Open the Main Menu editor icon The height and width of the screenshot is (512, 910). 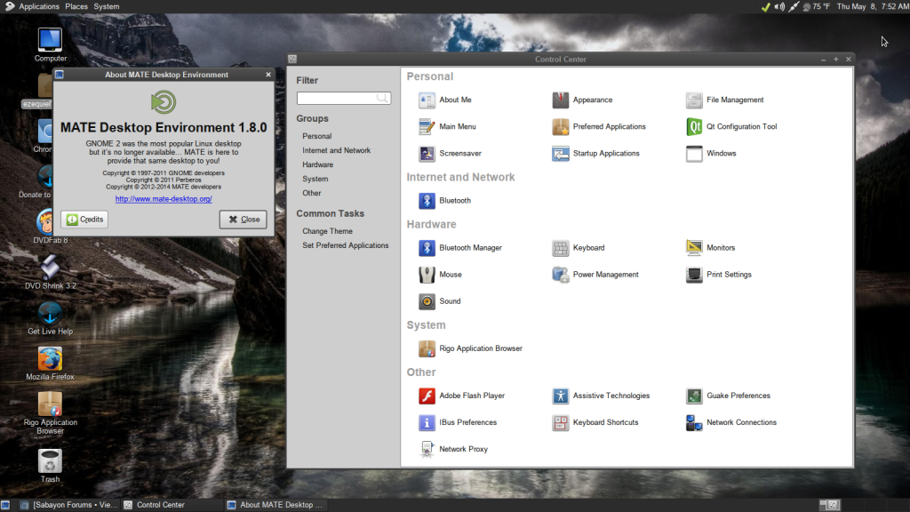[x=427, y=126]
